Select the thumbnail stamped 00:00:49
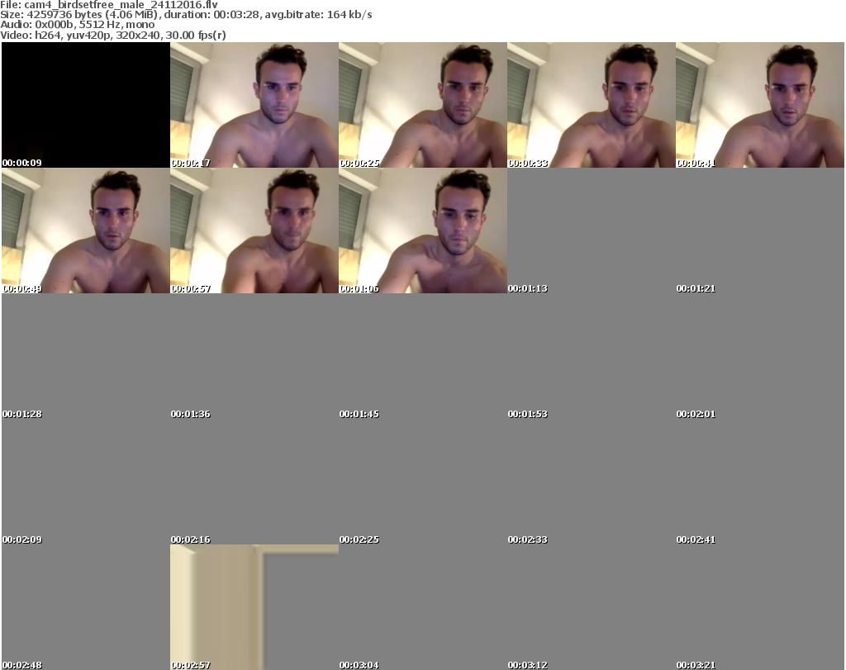The width and height of the screenshot is (846, 670). pos(85,230)
